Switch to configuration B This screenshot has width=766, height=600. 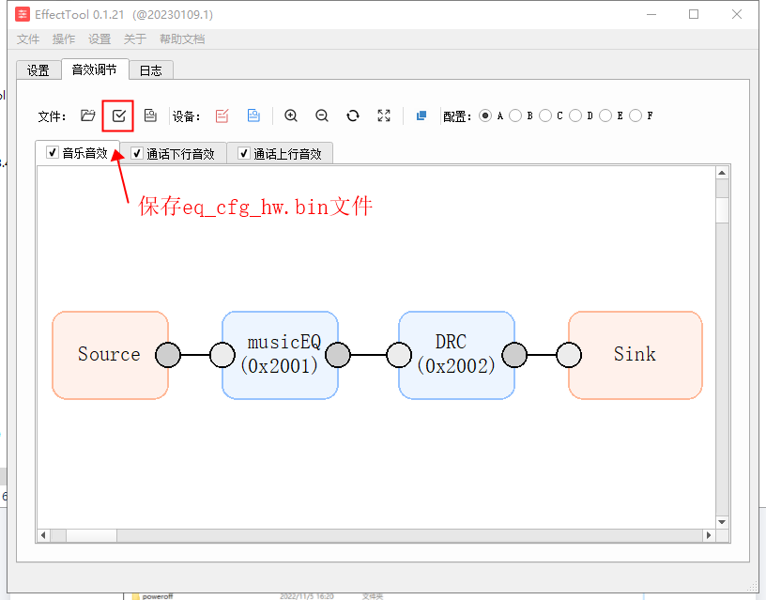pos(515,115)
